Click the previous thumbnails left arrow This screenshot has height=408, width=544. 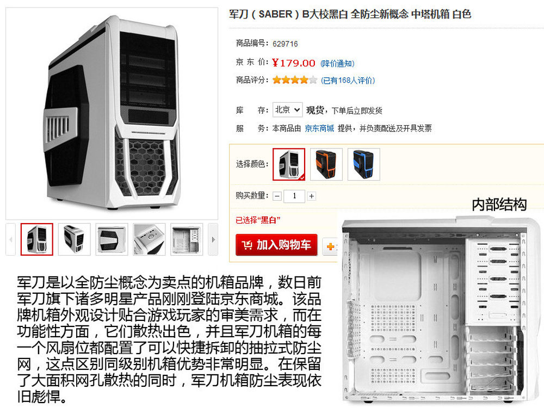pyautogui.click(x=10, y=239)
